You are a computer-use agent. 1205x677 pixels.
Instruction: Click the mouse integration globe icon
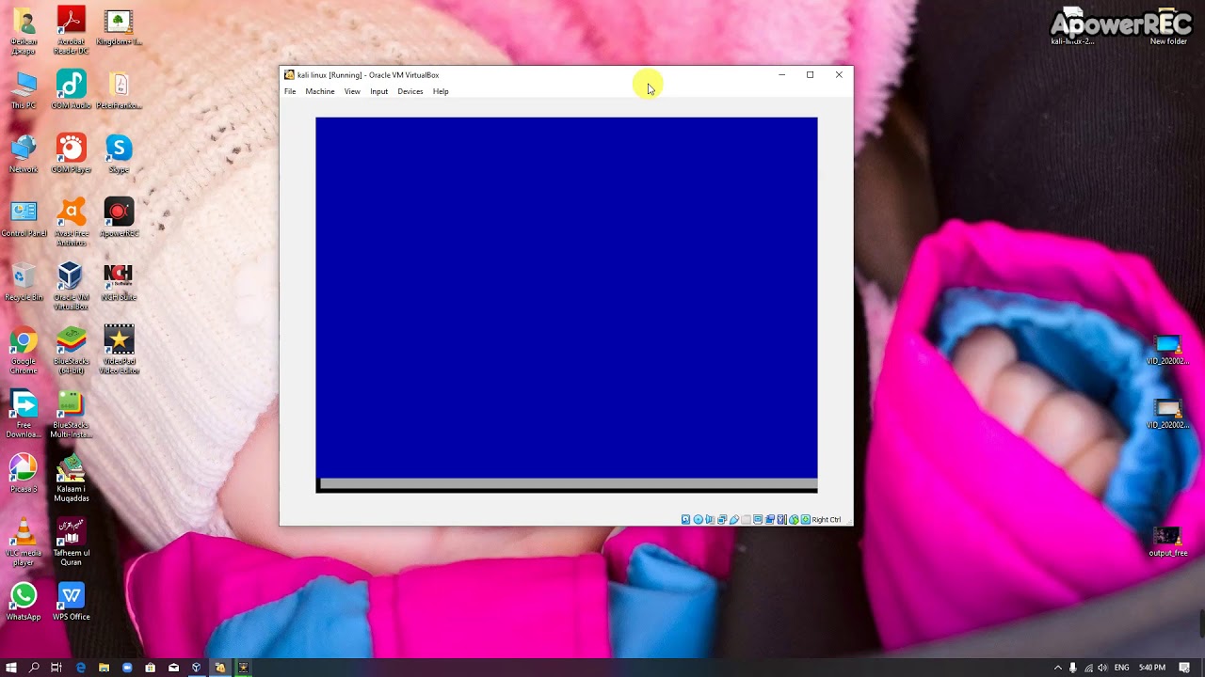[794, 519]
